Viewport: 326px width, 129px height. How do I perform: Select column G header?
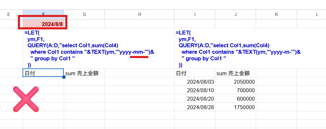[84, 14]
